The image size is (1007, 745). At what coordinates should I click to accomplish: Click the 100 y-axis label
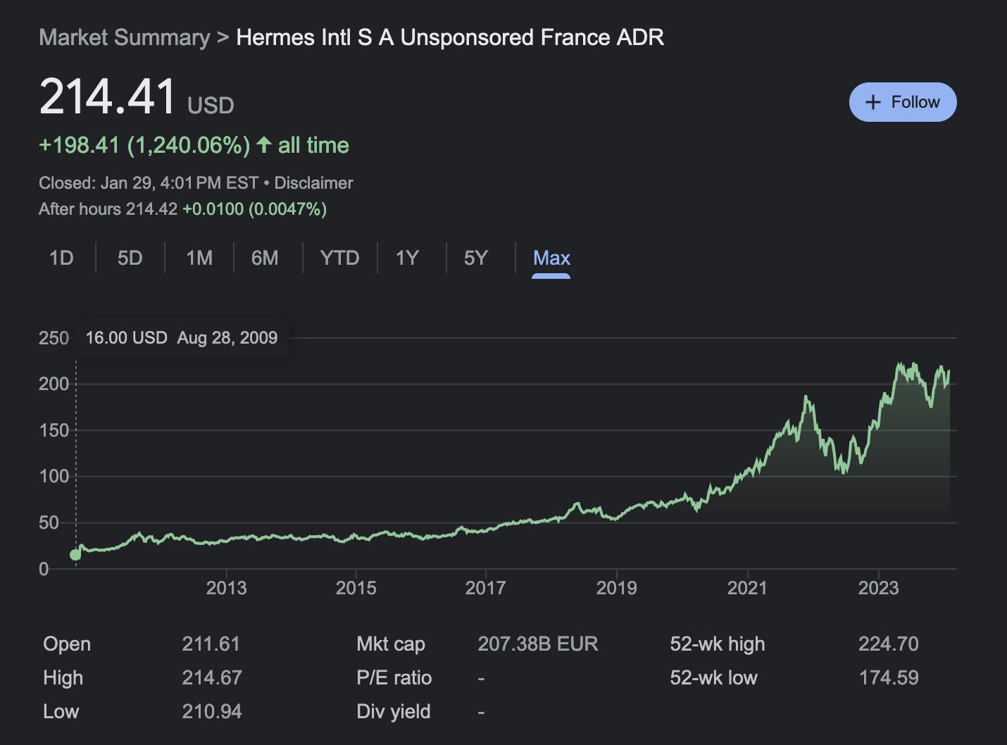[x=54, y=477]
